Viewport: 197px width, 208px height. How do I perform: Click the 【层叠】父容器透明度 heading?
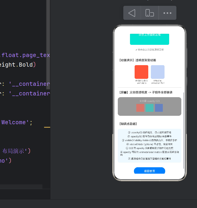click(146, 92)
